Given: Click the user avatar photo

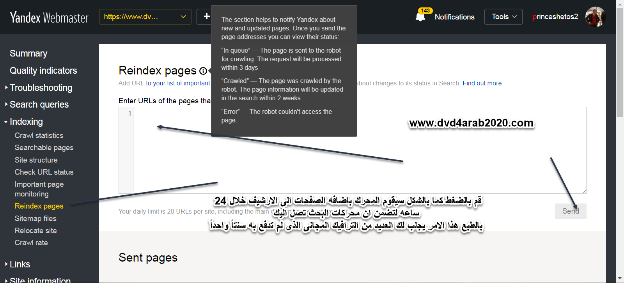Looking at the screenshot, I should (x=595, y=17).
